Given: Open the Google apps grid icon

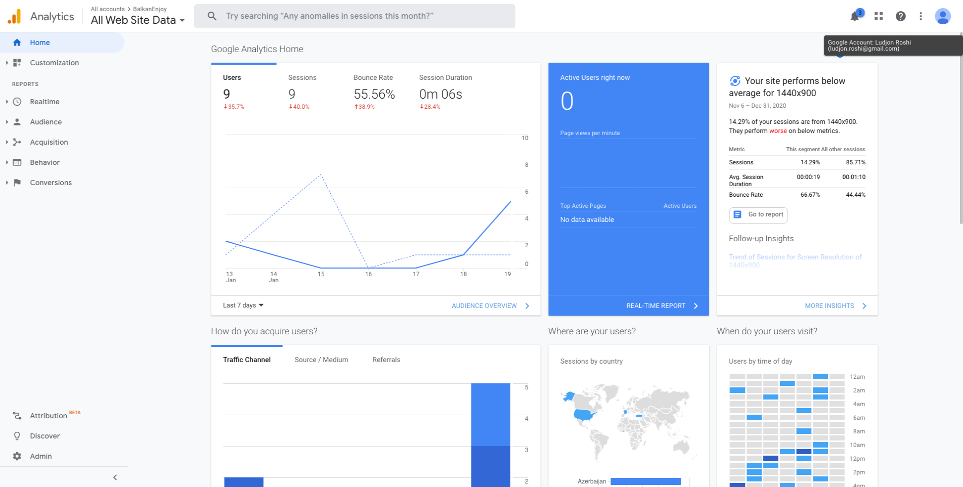Looking at the screenshot, I should 879,16.
